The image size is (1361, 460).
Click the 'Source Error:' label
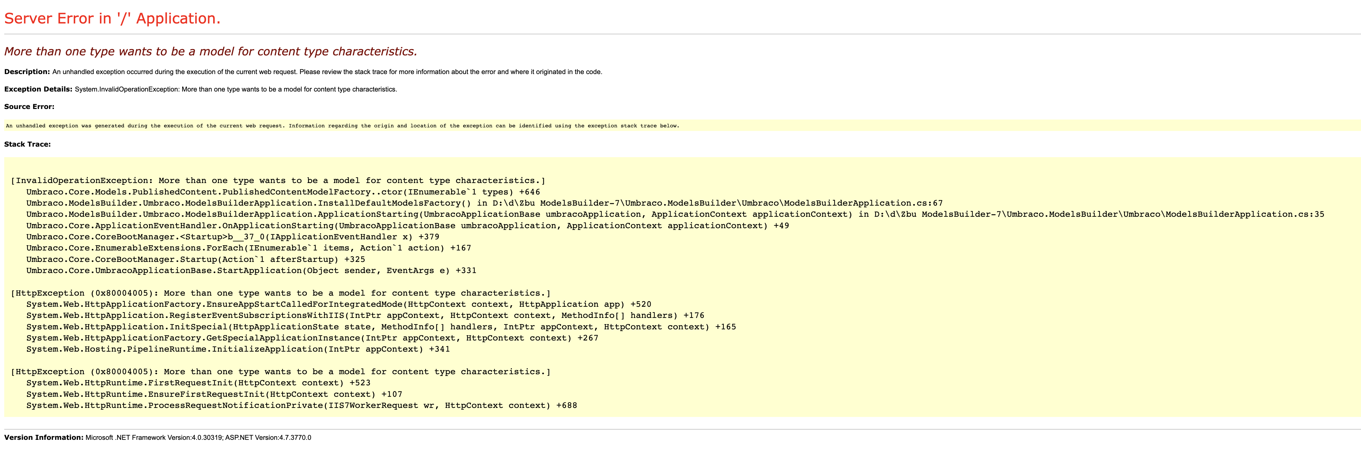[x=29, y=107]
